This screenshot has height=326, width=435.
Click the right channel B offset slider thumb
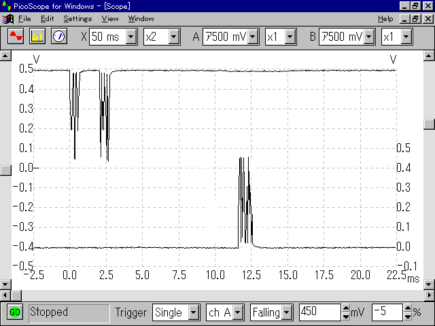tap(429, 124)
